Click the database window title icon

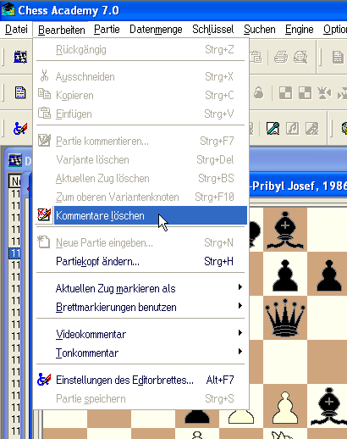pyautogui.click(x=15, y=160)
